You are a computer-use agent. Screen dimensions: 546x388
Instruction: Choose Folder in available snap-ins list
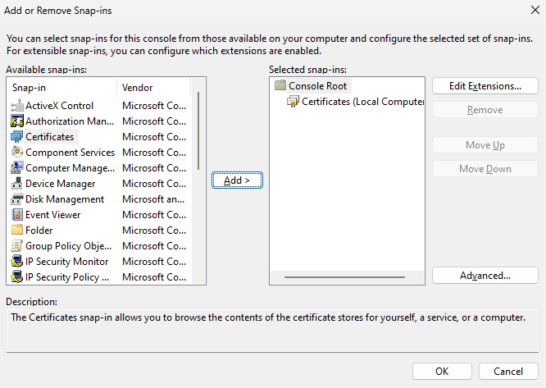click(x=39, y=231)
